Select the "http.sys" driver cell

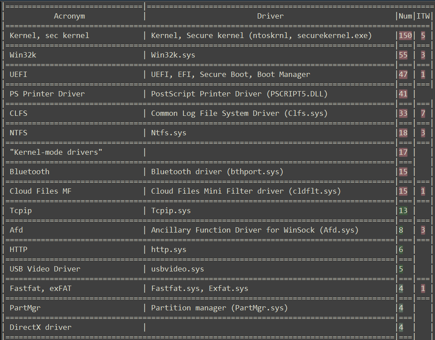point(169,249)
